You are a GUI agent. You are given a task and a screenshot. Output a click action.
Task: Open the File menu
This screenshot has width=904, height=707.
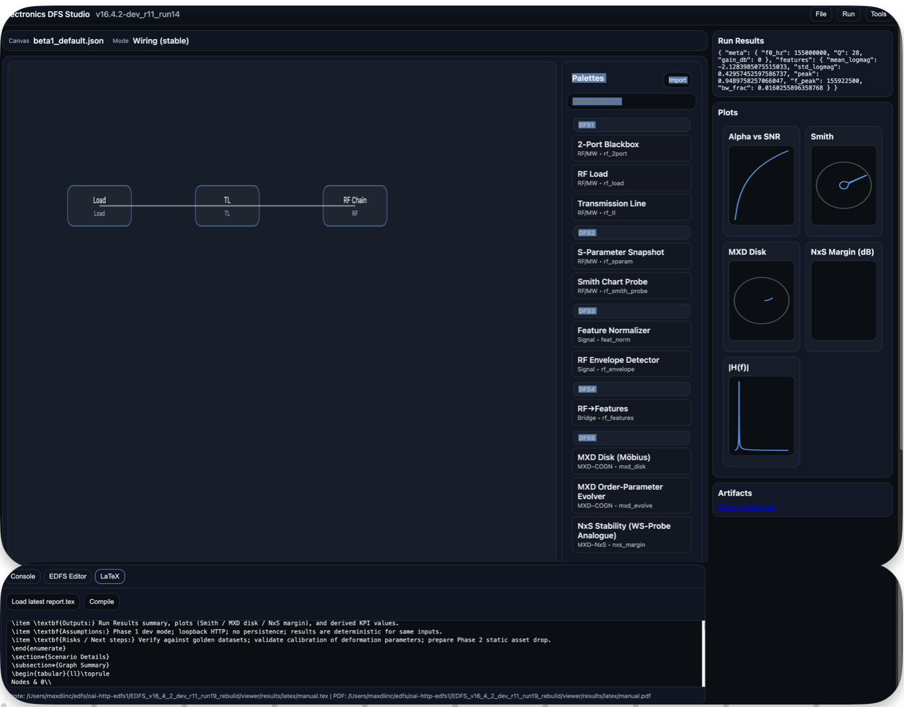(x=821, y=14)
